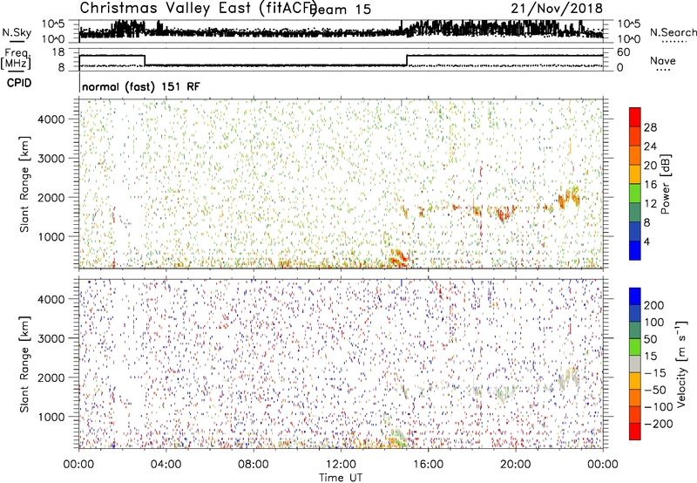Click the '200' value on the velocity colorbar
This screenshot has height=483, width=697.
point(654,305)
